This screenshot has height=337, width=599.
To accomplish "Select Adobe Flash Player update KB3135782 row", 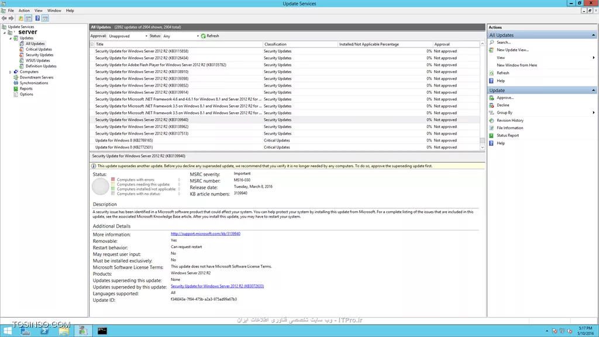I will click(x=285, y=65).
